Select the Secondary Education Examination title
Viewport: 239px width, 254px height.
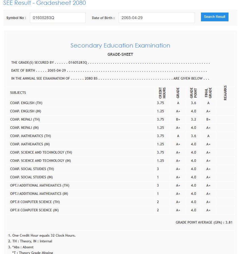pyautogui.click(x=120, y=46)
